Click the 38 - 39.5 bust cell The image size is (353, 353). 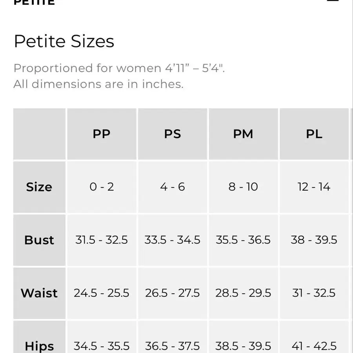(314, 240)
